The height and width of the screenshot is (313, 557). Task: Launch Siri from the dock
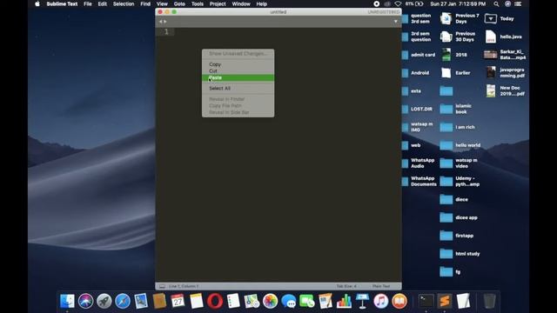(85, 302)
